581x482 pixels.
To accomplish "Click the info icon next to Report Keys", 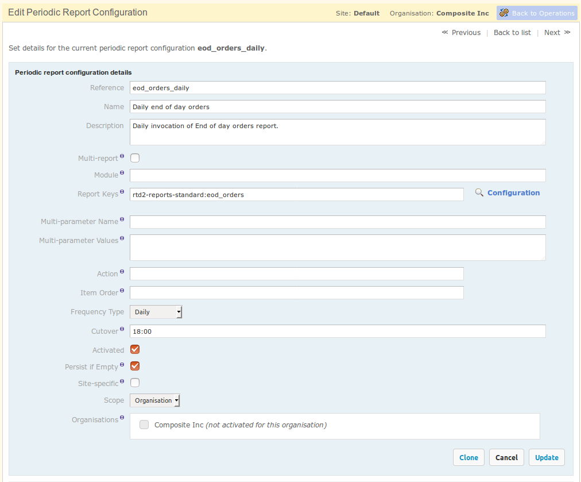I will 122,191.
